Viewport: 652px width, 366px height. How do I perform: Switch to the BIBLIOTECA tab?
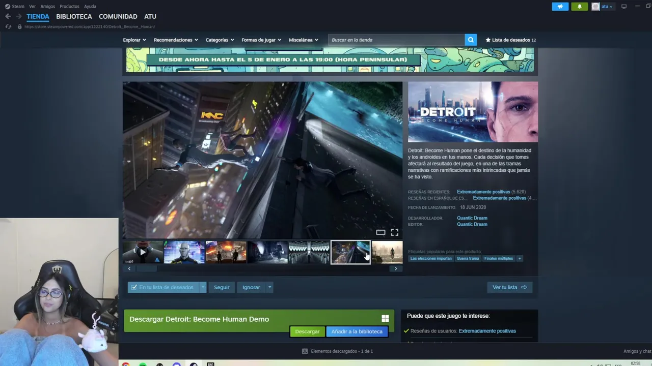coord(74,16)
